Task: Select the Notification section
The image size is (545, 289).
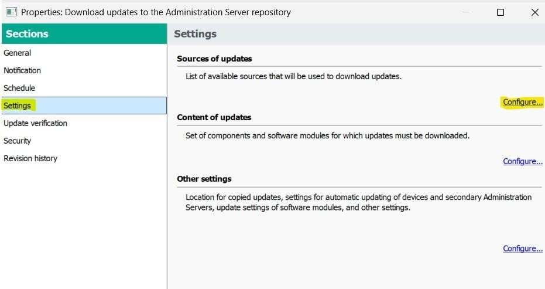Action: pos(22,70)
